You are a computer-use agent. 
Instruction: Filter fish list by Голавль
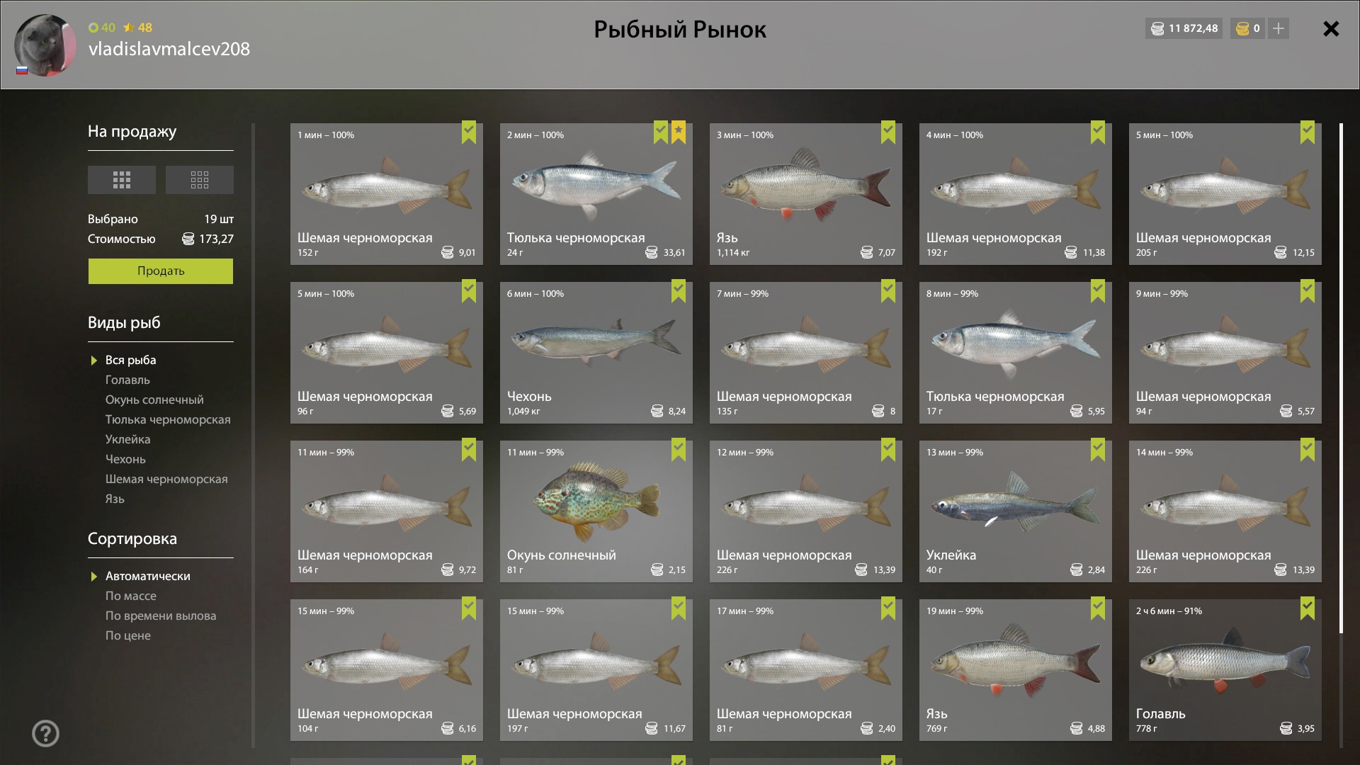[127, 380]
